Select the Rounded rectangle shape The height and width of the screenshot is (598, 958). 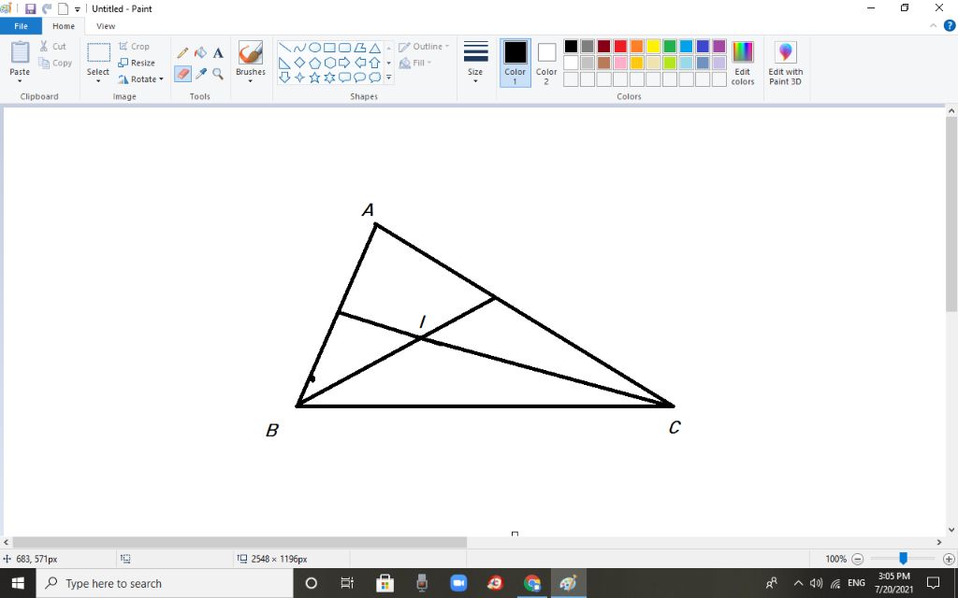pos(344,48)
